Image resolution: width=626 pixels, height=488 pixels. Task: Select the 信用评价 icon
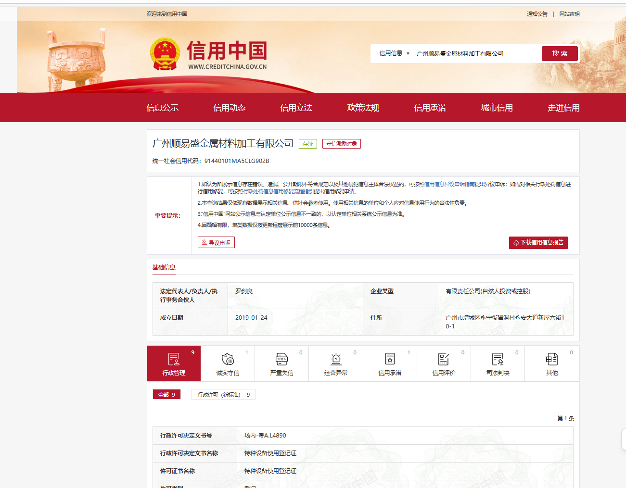pos(444,359)
